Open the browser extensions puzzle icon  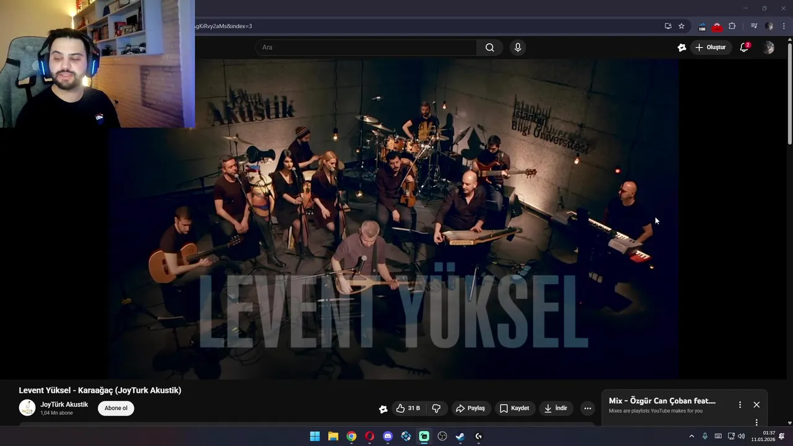[x=732, y=26]
